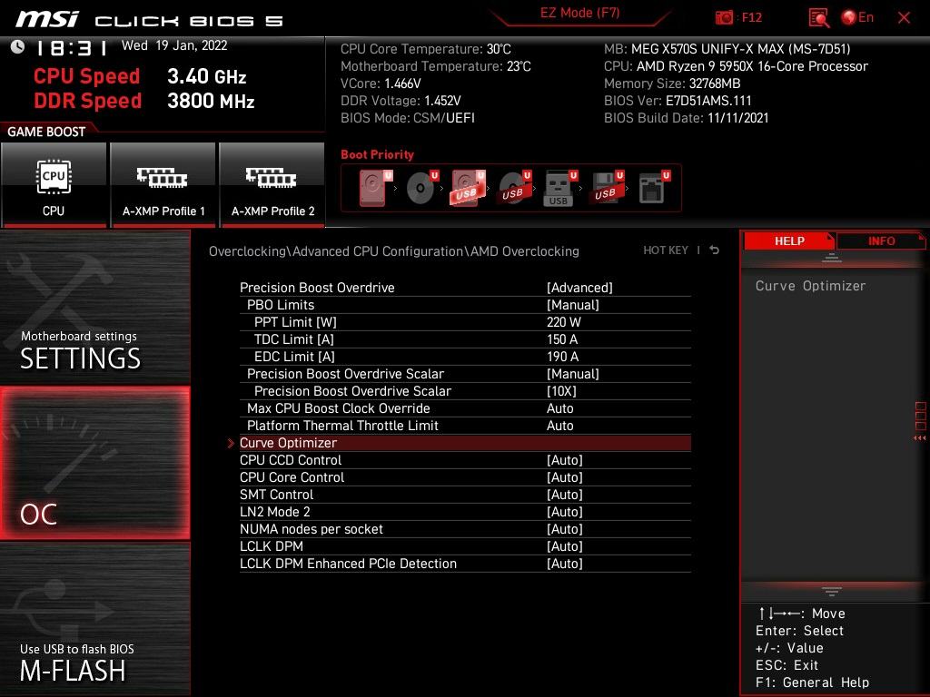This screenshot has width=930, height=697.
Task: Open the OC overclocking section
Action: pos(94,463)
